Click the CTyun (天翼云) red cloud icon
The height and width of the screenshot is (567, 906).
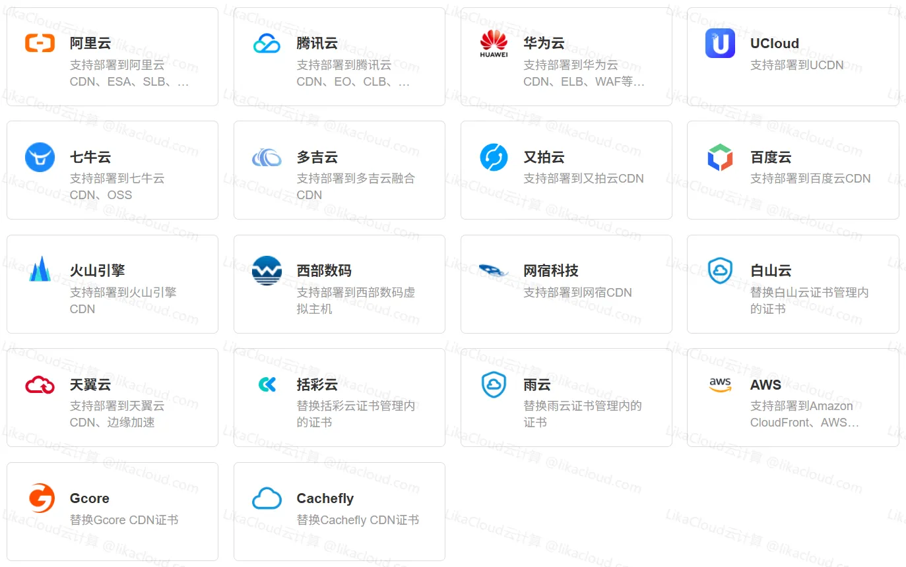(x=40, y=384)
